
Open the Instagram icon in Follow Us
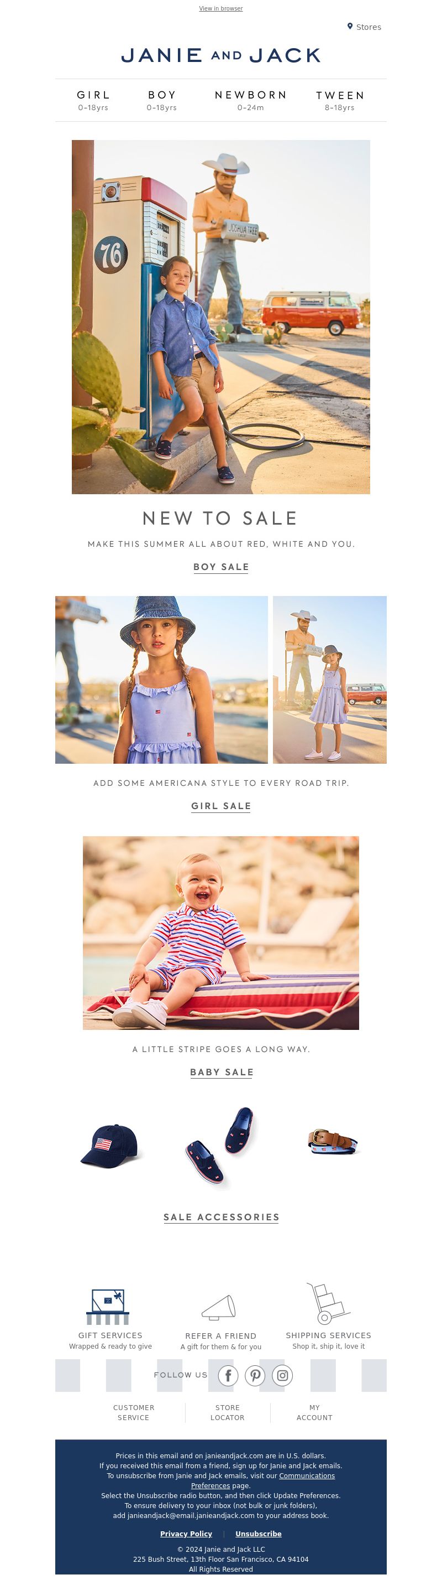282,1375
